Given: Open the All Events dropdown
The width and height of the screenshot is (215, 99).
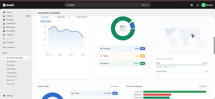Looking at the screenshot, I should coord(63,17).
